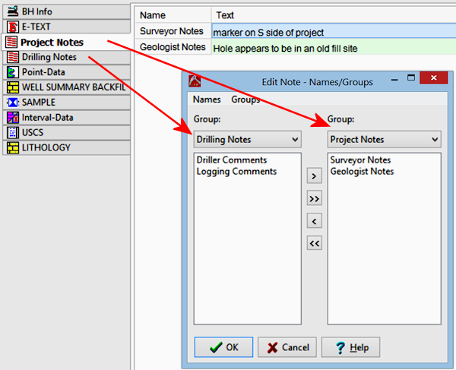
Task: Click the WELL SUMMARY BACKFIL tab icon
Action: 12,87
